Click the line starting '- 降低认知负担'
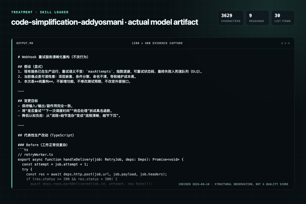 [69, 116]
